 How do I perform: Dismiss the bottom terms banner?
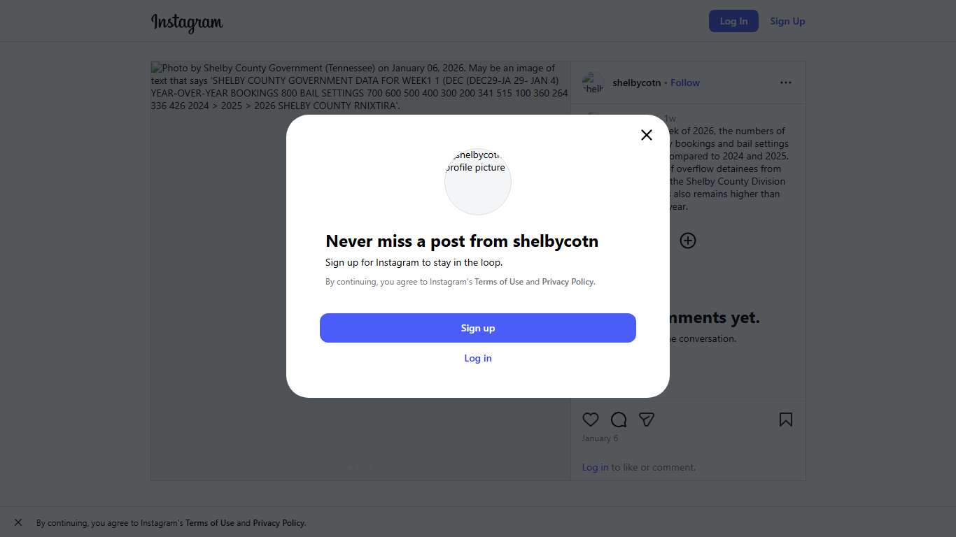[x=18, y=522]
